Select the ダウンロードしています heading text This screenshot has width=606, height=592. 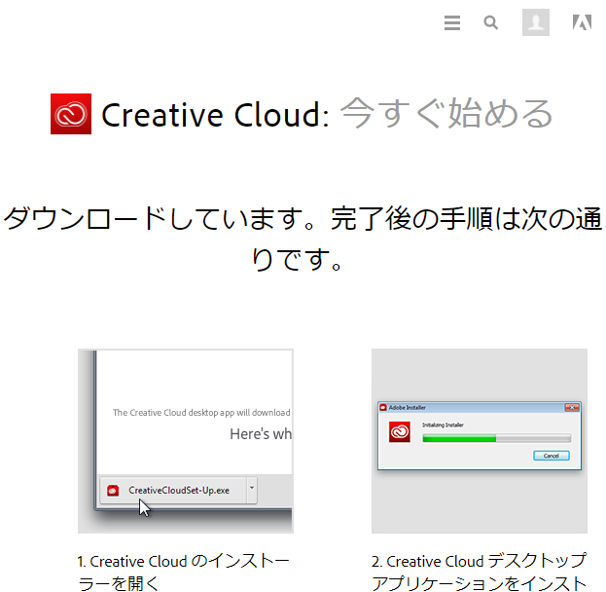coord(303,238)
